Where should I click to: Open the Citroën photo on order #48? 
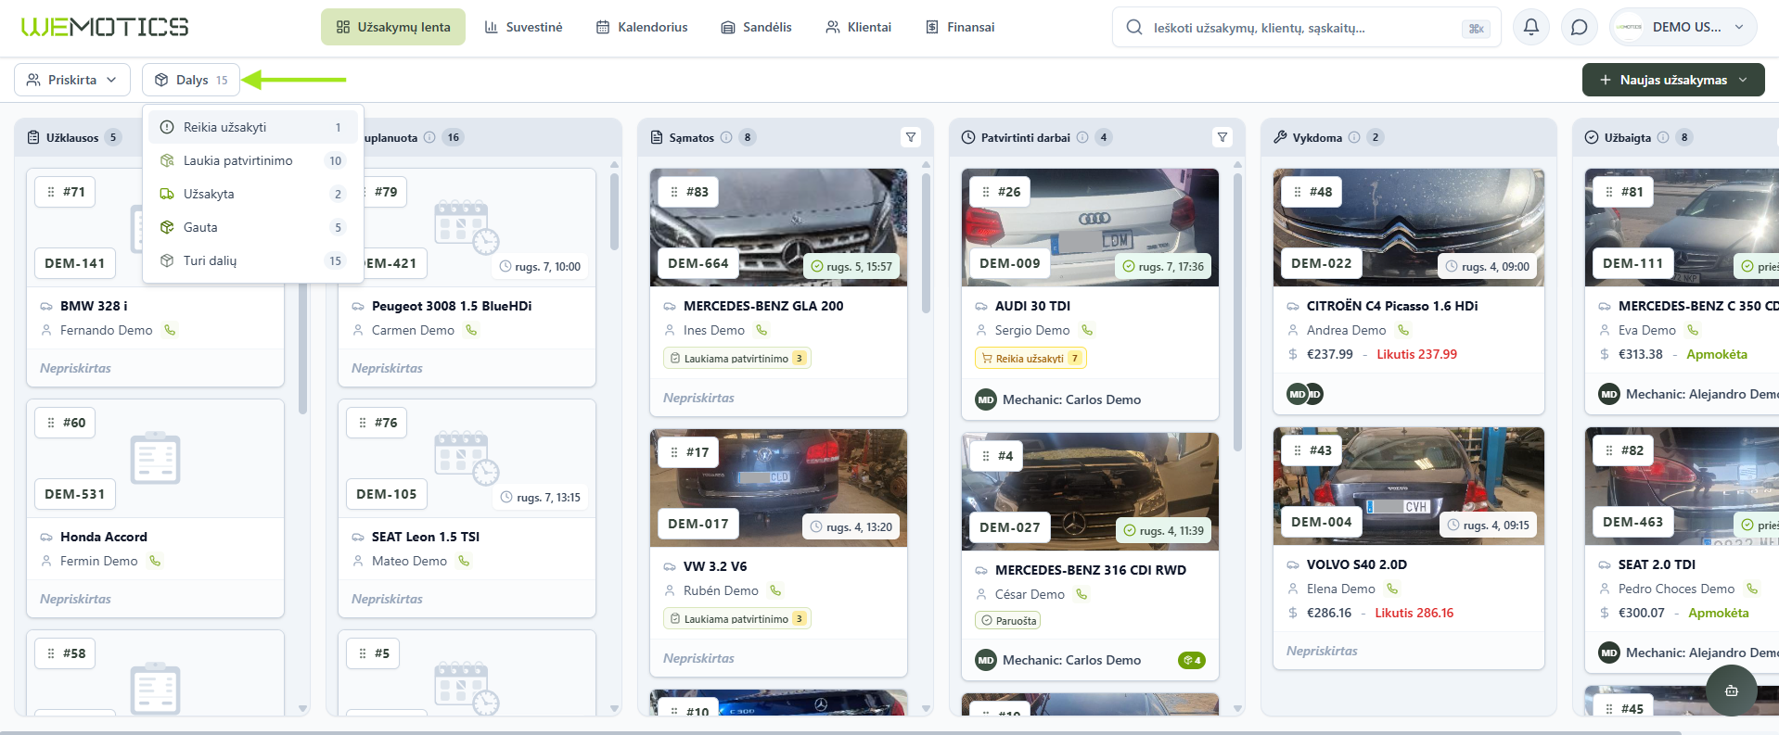pyautogui.click(x=1408, y=227)
